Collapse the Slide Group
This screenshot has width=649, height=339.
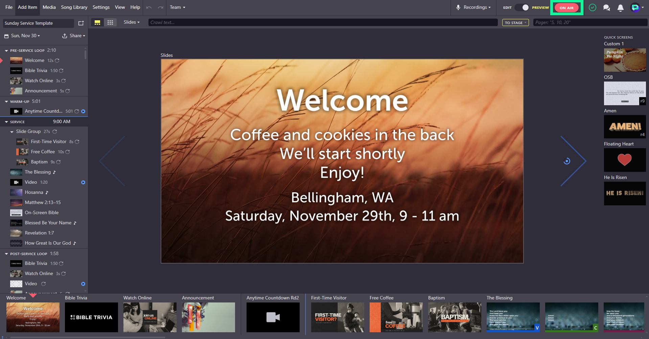click(12, 132)
